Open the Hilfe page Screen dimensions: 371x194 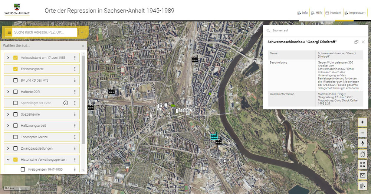[x=316, y=13]
